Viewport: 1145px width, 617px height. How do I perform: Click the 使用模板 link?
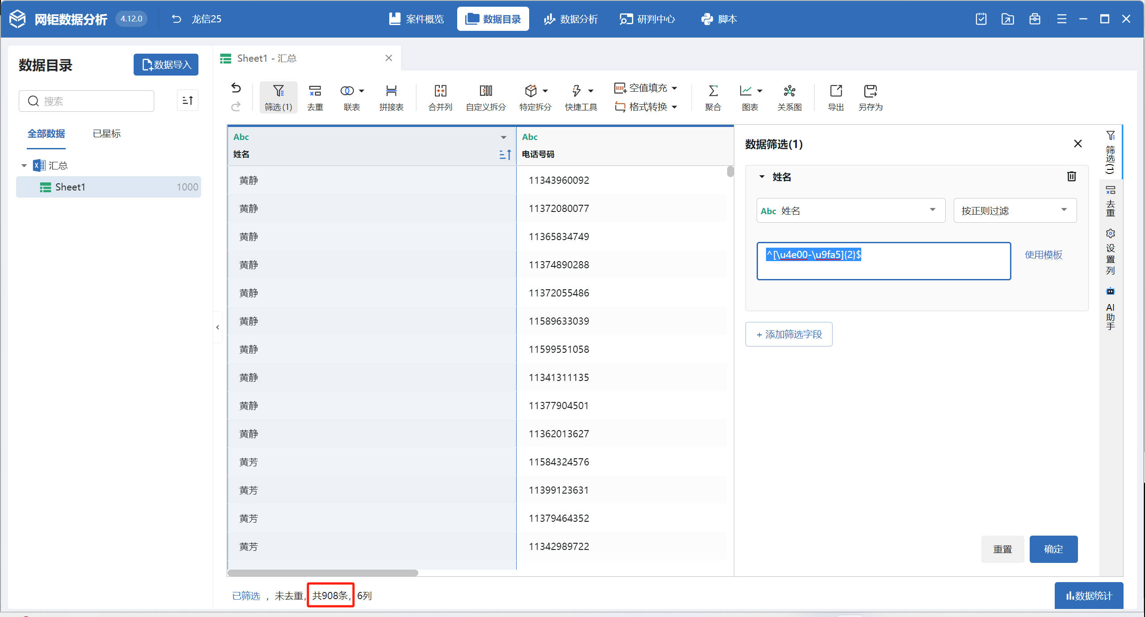tap(1043, 255)
